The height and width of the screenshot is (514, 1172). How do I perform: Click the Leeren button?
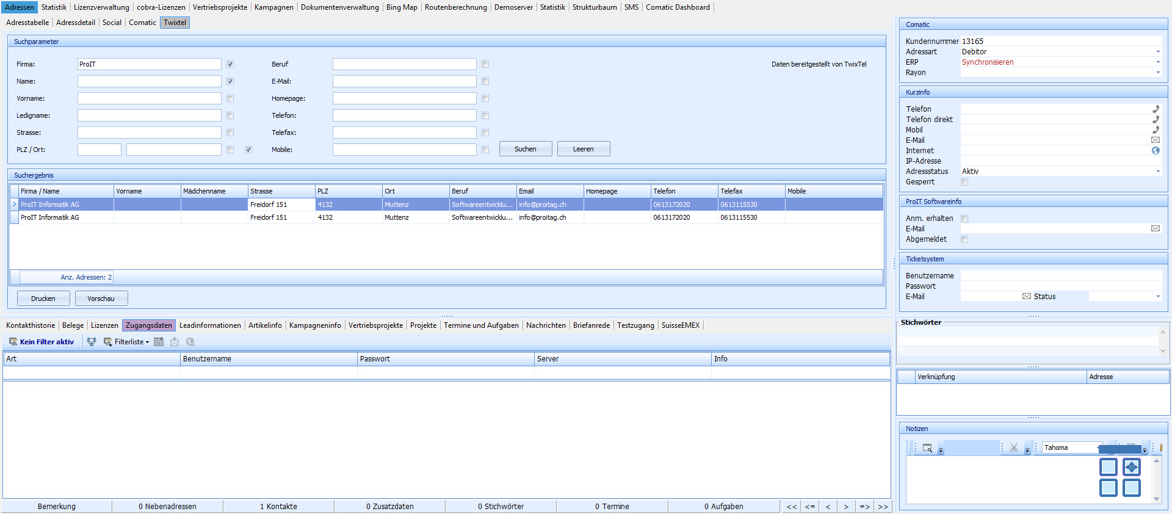pos(583,149)
